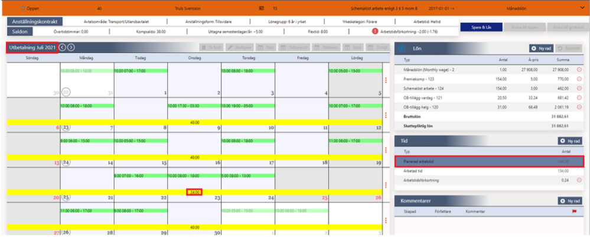590x237 pixels.
Task: Open the week 22 row options dots
Action: tap(386, 80)
